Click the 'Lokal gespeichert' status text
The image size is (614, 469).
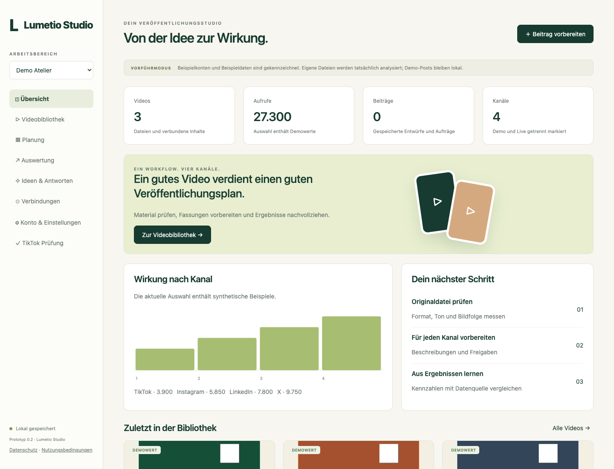36,428
